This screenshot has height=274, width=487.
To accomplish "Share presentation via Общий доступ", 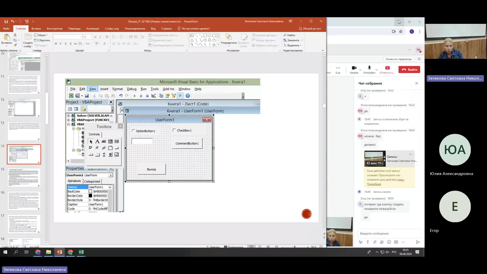I will coord(310,29).
